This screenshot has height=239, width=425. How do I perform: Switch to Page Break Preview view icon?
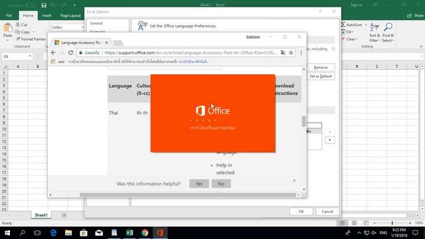pyautogui.click(x=366, y=223)
